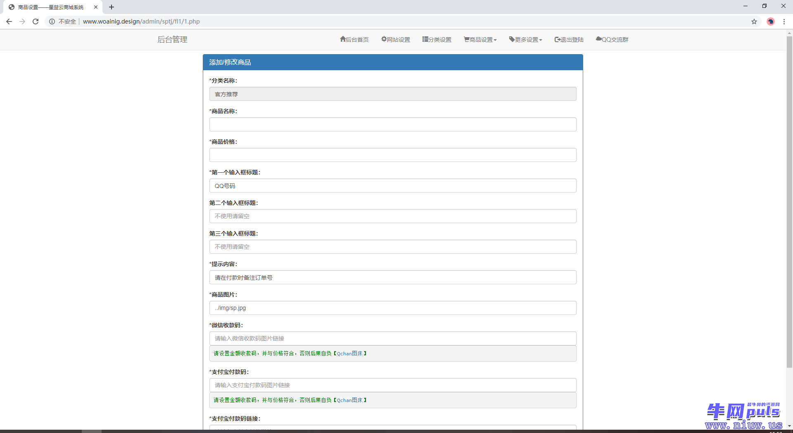Click the 提示内容 input field

coord(393,277)
